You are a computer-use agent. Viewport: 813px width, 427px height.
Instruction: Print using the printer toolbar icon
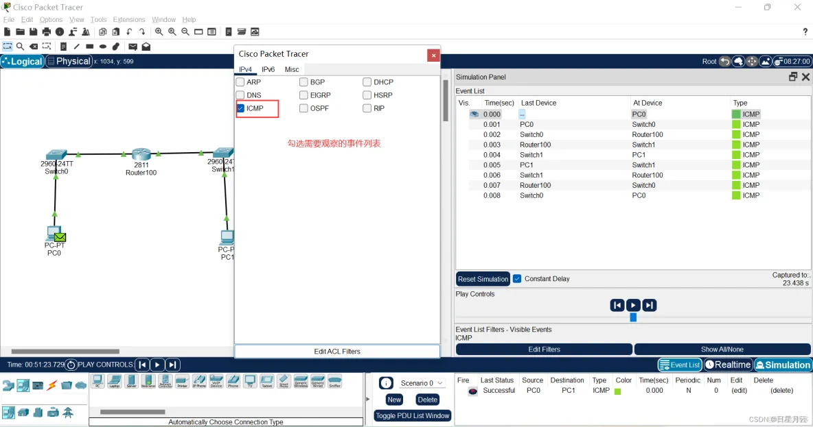pyautogui.click(x=46, y=32)
